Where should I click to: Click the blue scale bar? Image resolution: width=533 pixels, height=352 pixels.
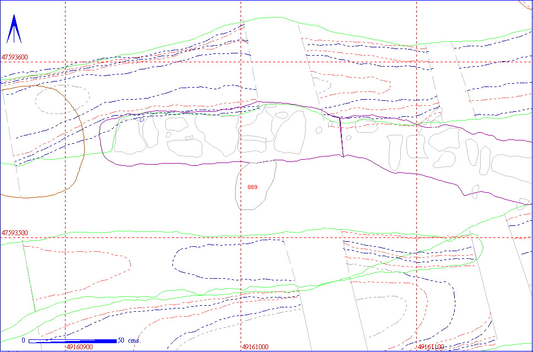click(x=72, y=341)
